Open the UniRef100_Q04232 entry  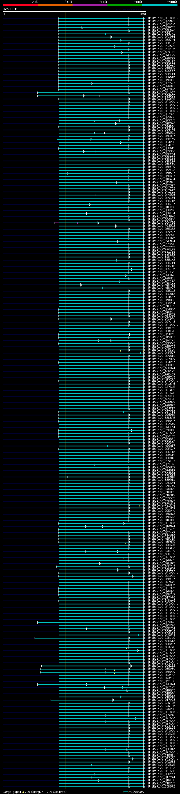161,666
